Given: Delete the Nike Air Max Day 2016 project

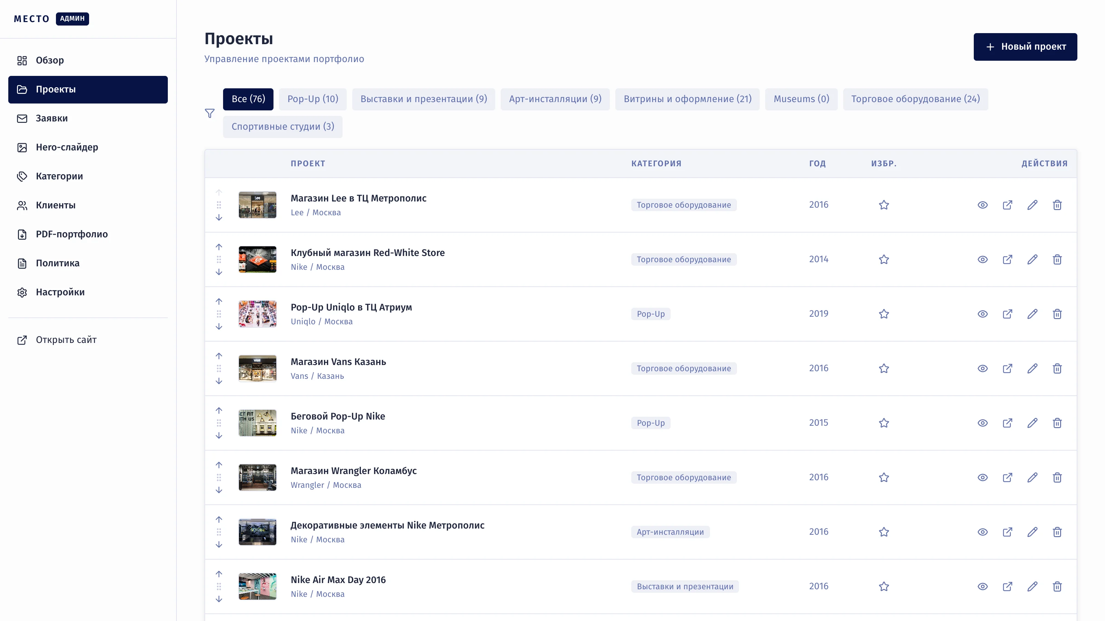Looking at the screenshot, I should tap(1057, 586).
